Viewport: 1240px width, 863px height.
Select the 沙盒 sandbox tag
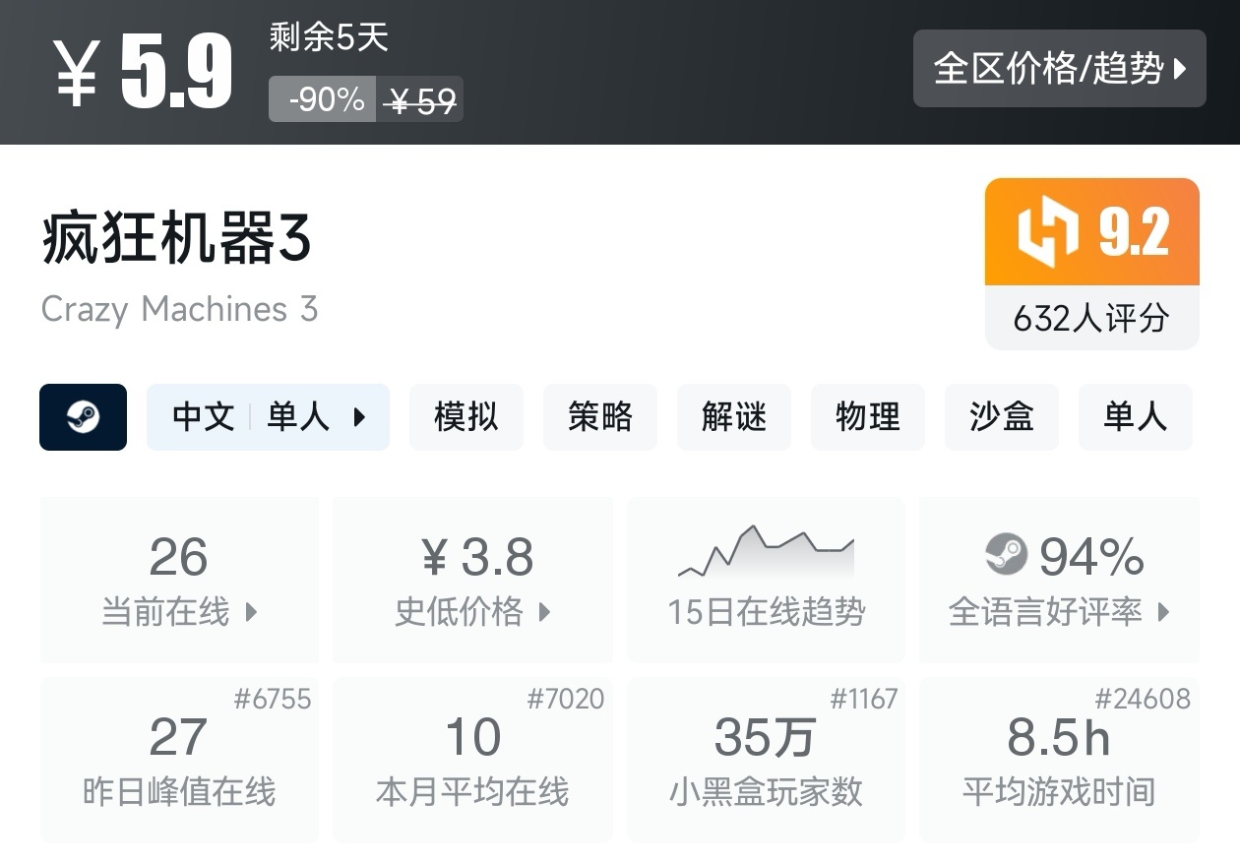[x=1001, y=417]
